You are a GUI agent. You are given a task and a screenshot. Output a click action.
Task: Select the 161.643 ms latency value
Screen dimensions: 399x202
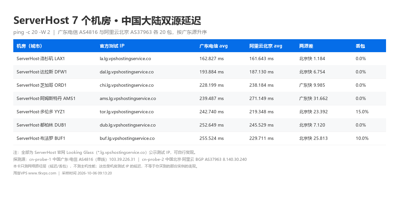tap(261, 58)
